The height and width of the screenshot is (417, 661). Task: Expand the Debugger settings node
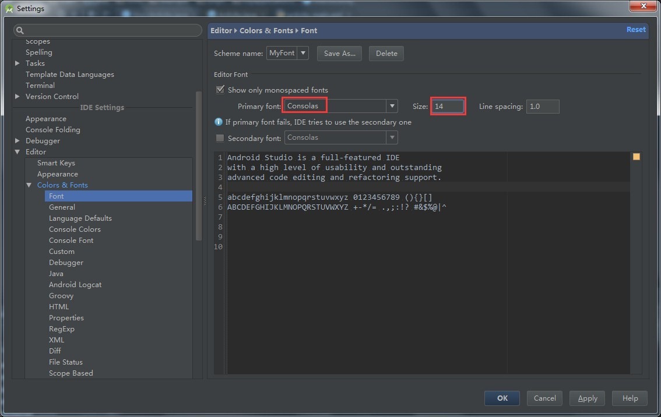[x=17, y=141]
